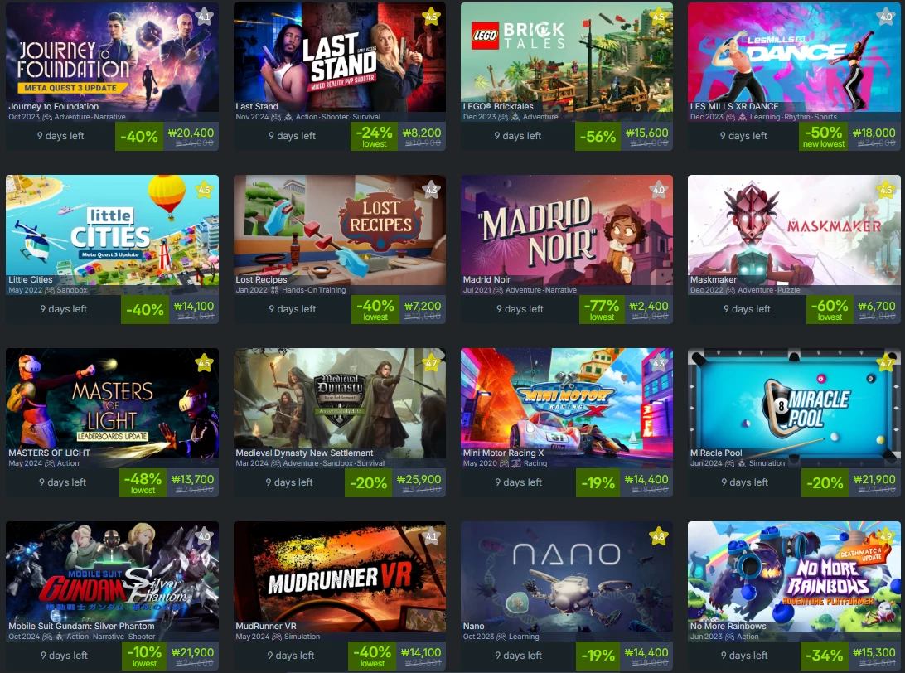Click the 4.9 star badge on No More Rainbows
Screen dimensions: 905x673
[886, 536]
